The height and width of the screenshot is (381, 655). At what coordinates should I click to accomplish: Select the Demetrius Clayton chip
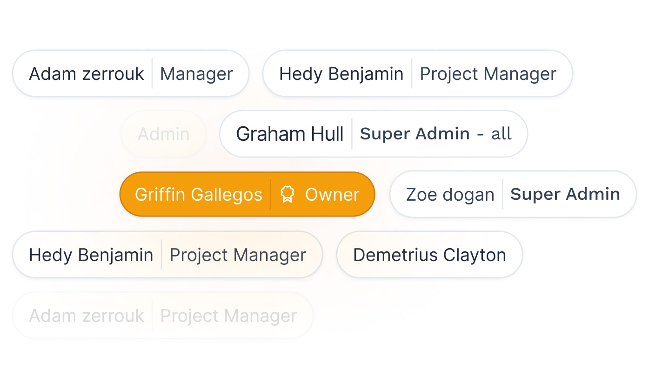[429, 255]
